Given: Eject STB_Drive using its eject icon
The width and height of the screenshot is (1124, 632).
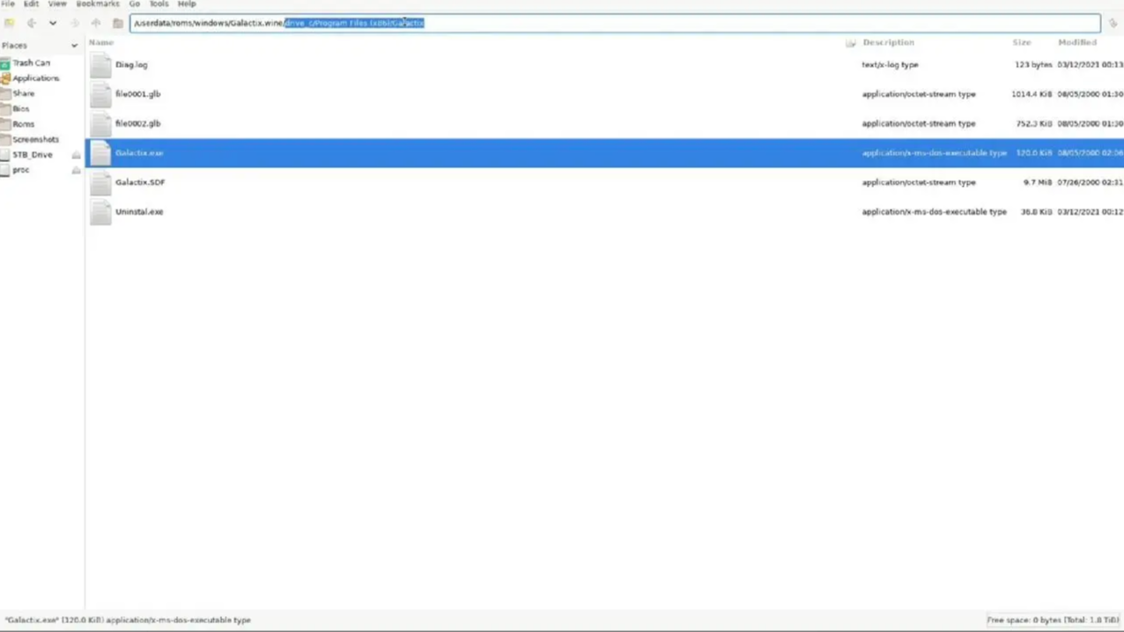Looking at the screenshot, I should tap(76, 155).
